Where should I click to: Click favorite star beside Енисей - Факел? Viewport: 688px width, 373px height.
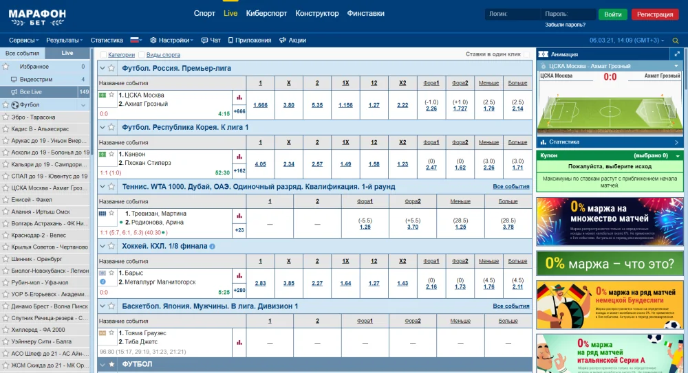coord(6,200)
